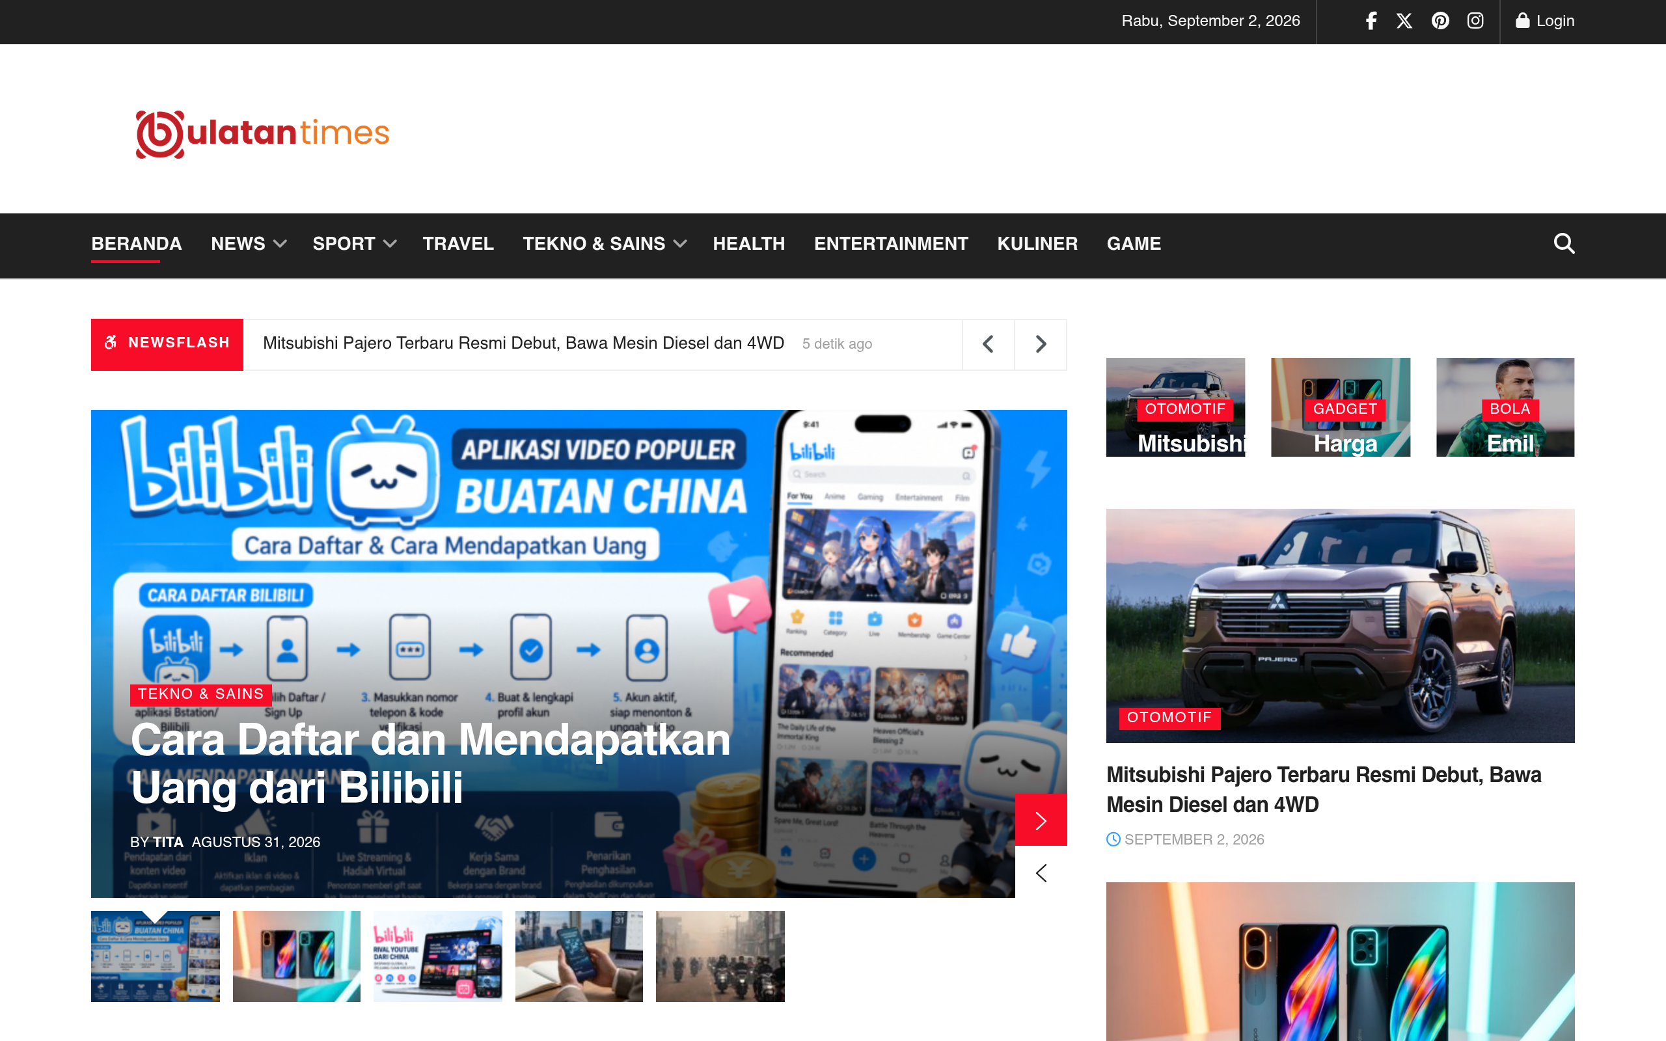Click September 2, 2026 article date
Image resolution: width=1666 pixels, height=1041 pixels.
tap(1194, 840)
